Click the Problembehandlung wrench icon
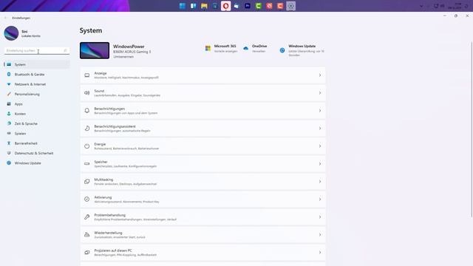The width and height of the screenshot is (473, 266). click(x=87, y=217)
